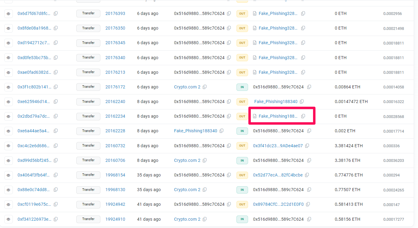Copy address 0x516d9880...589c7C624 in the IN row
Screen dimensions: 418x228
[309, 87]
